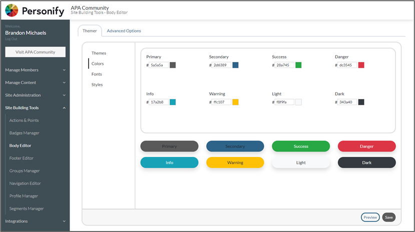Screen dimensions: 415x232
Task: Click the Save button
Action: point(388,217)
